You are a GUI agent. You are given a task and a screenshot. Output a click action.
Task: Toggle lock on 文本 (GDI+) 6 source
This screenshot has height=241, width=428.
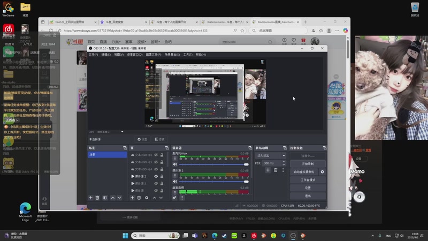(162, 155)
